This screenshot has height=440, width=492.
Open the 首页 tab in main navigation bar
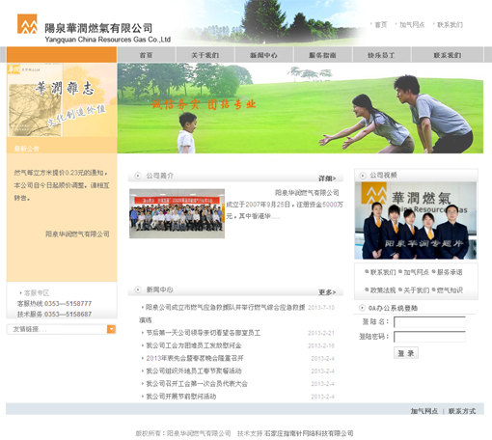[x=147, y=55]
